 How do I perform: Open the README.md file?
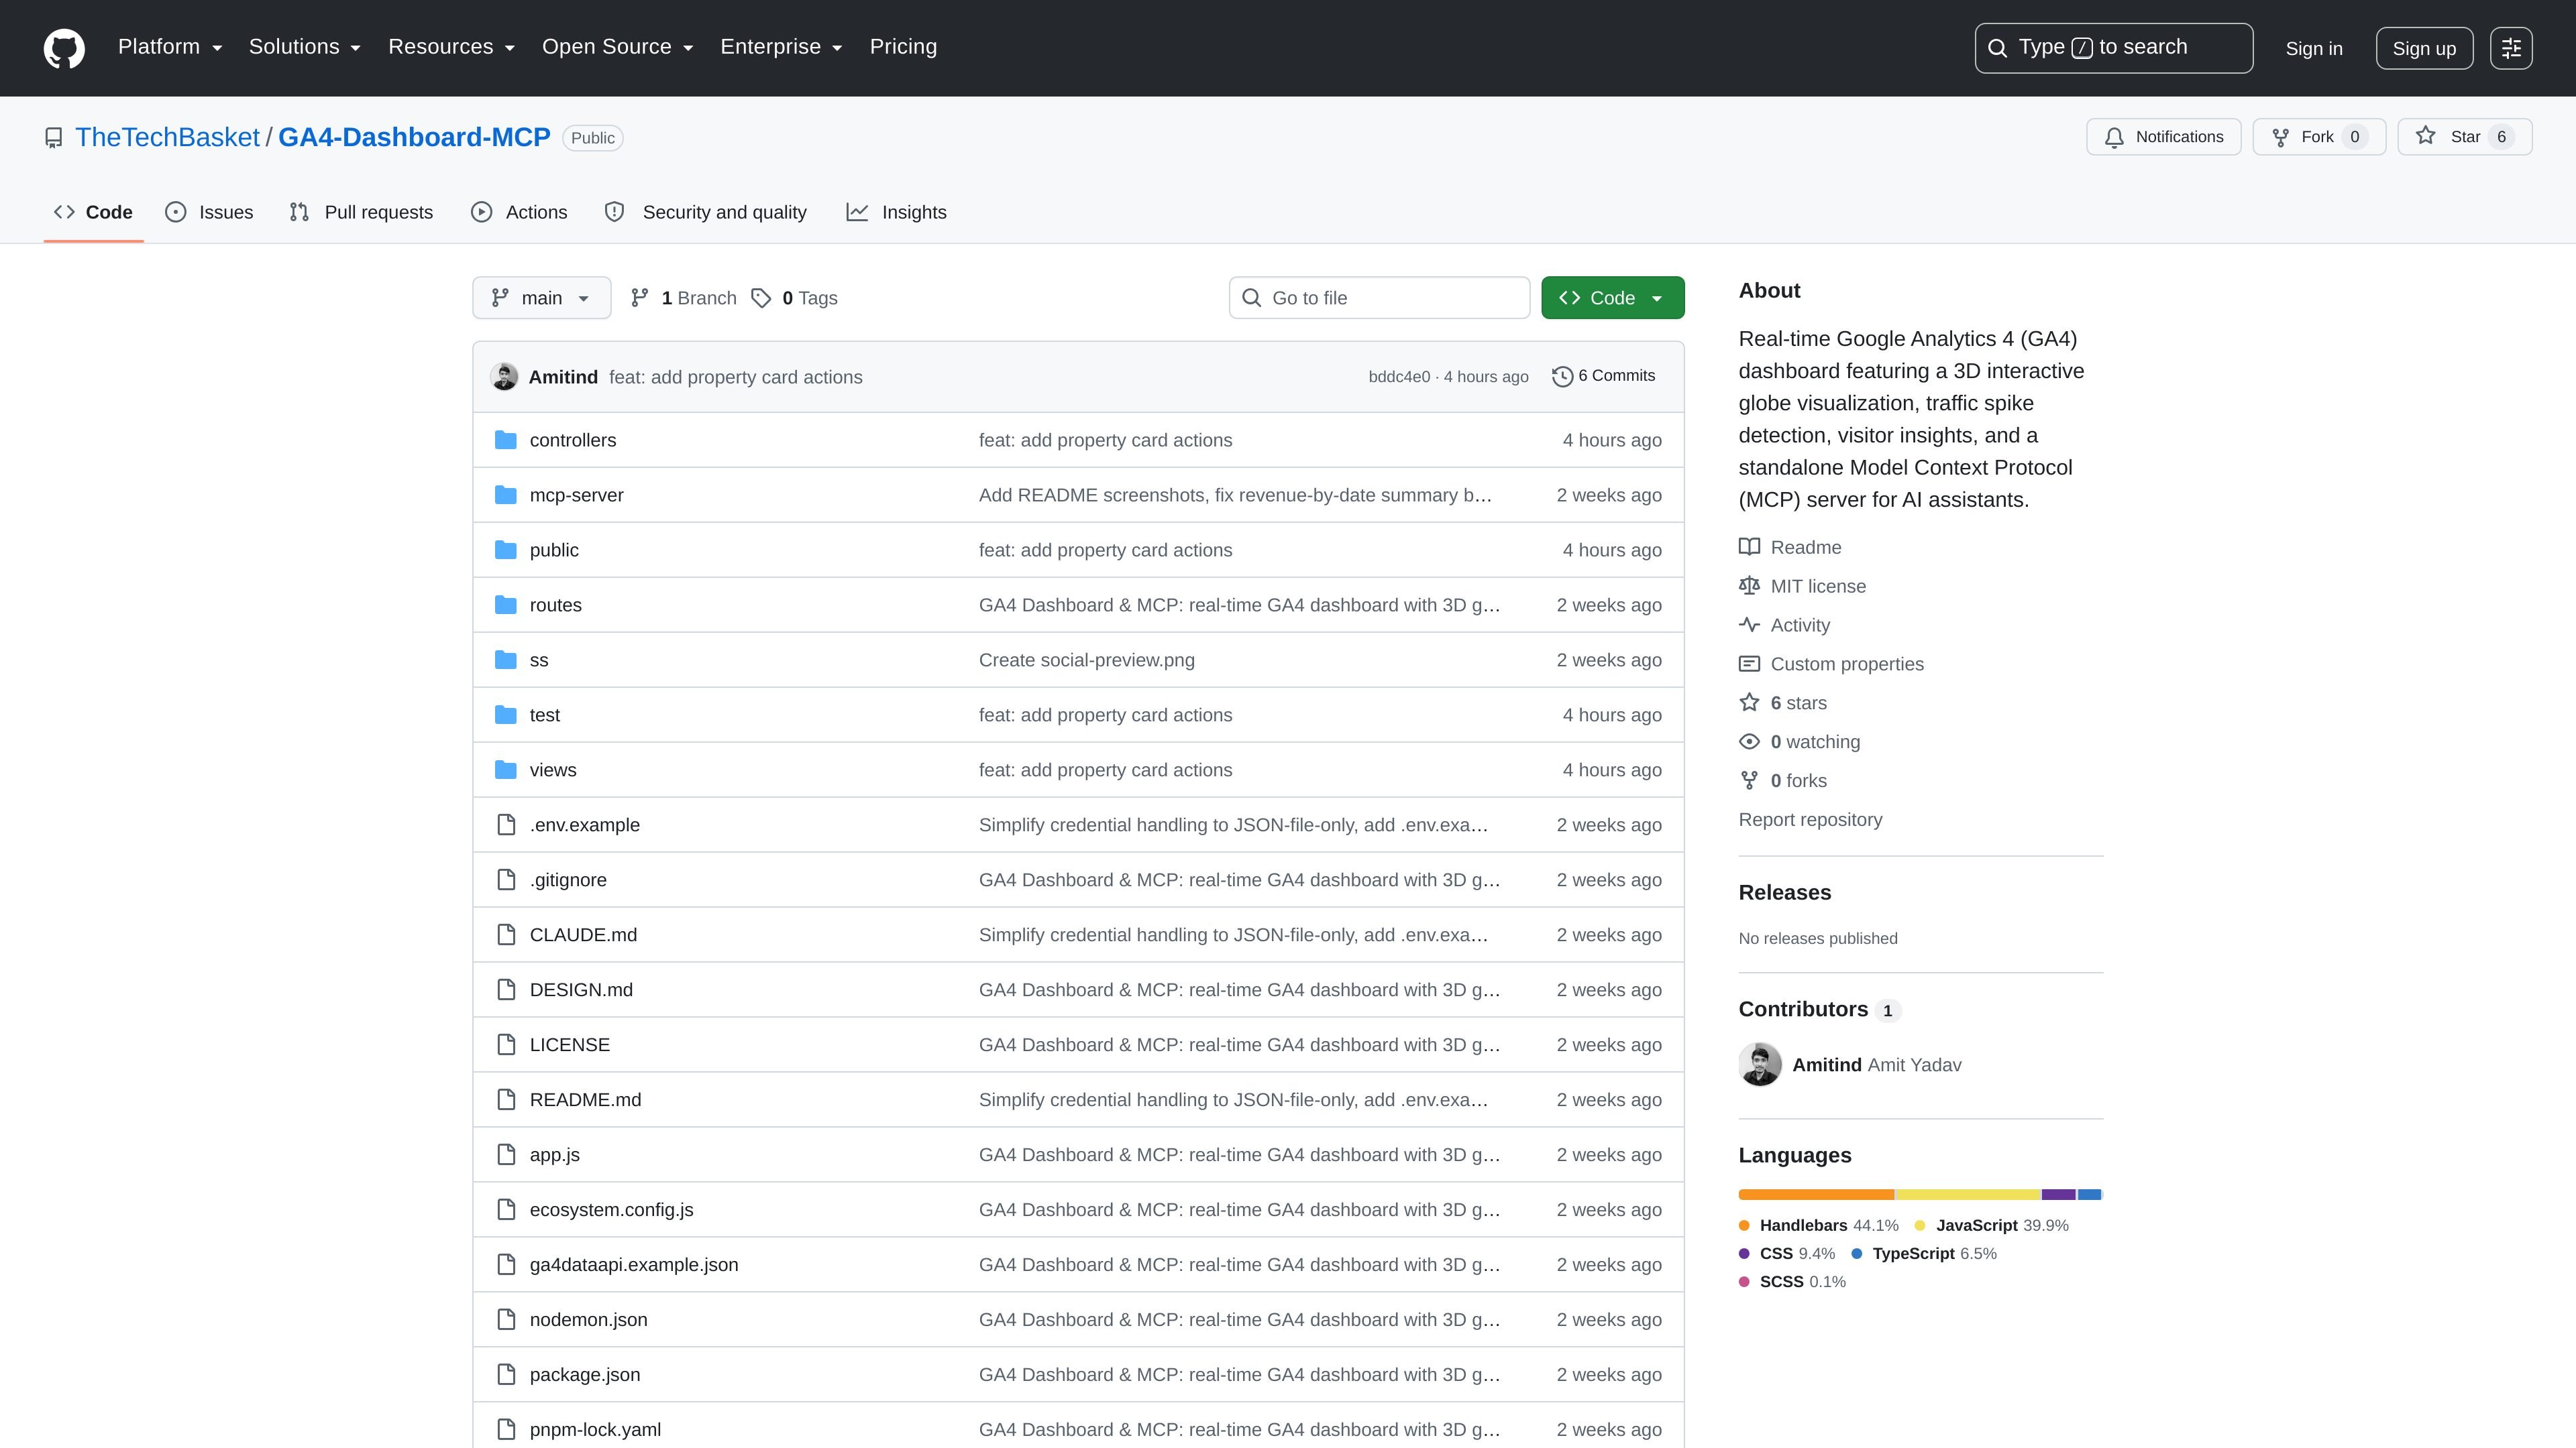pyautogui.click(x=585, y=1099)
